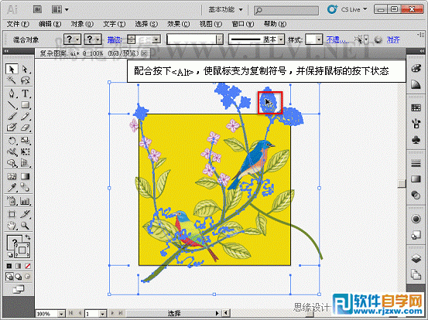Choose the Eyedropper tool
428x320 pixels.
point(12,188)
